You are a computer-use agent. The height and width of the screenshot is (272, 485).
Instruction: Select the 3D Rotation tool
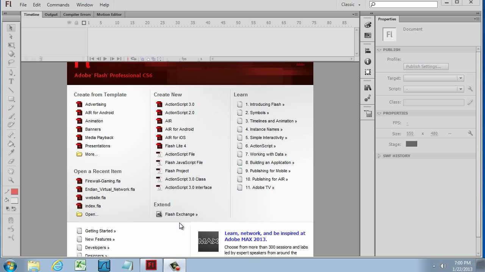[11, 54]
